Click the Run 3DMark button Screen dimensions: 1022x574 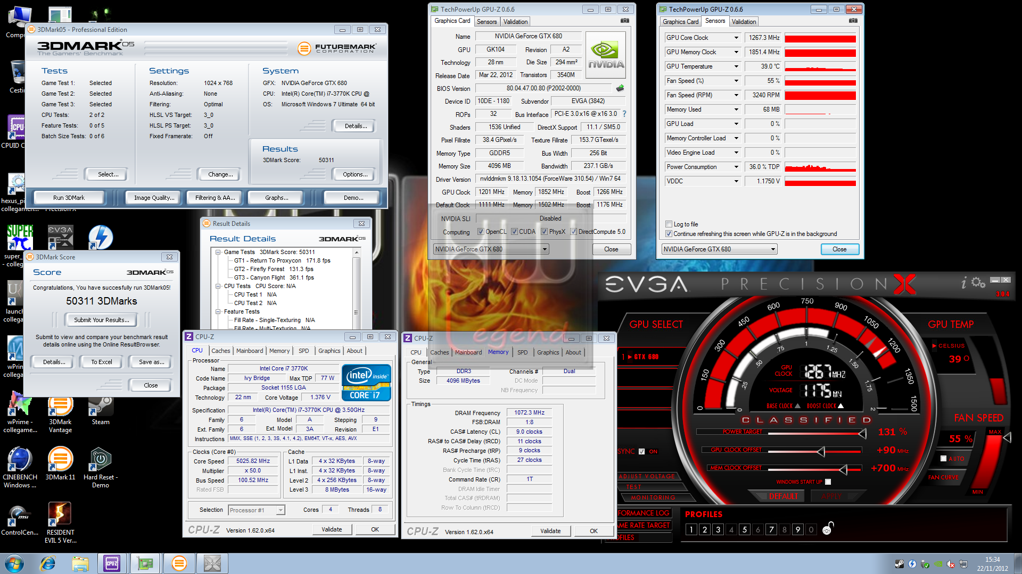pos(69,198)
